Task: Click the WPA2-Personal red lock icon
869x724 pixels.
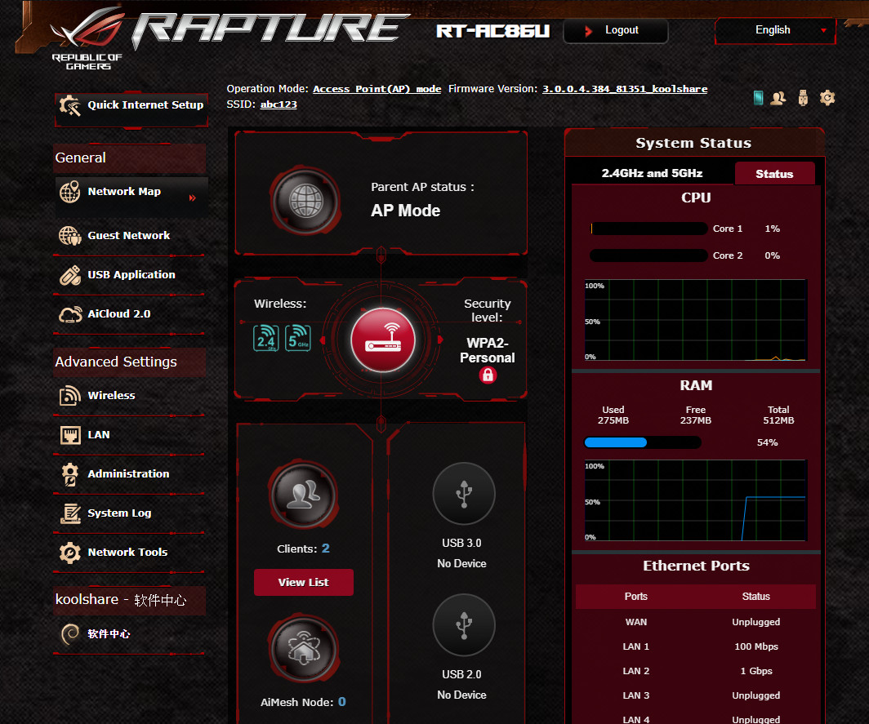Action: coord(488,375)
